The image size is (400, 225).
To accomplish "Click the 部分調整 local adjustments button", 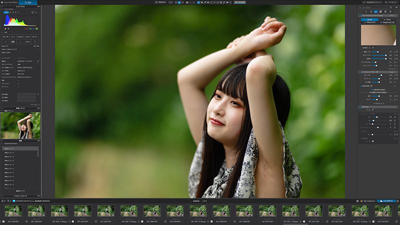I will pos(240,2).
